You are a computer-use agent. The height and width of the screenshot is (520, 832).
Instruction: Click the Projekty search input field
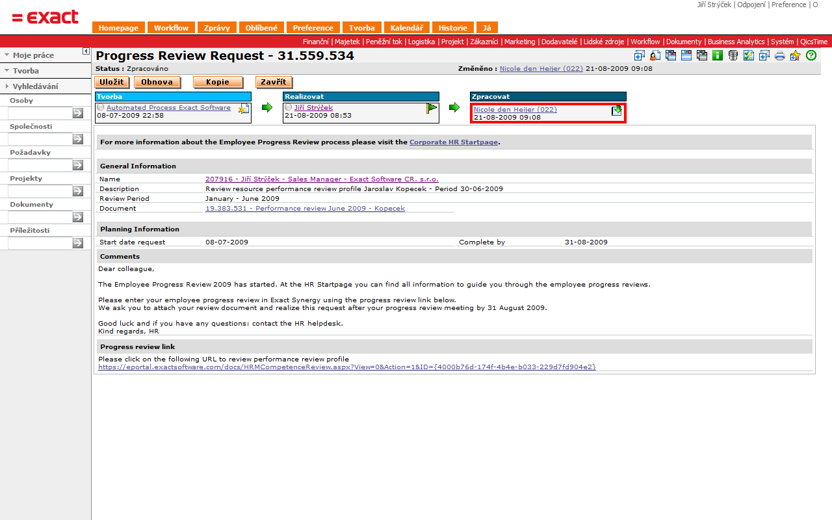click(40, 191)
